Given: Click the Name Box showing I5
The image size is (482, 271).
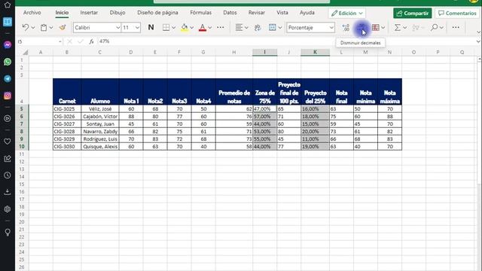Looking at the screenshot, I should click(37, 41).
